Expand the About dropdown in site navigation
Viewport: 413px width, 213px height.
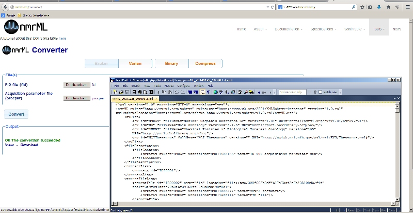(x=260, y=29)
